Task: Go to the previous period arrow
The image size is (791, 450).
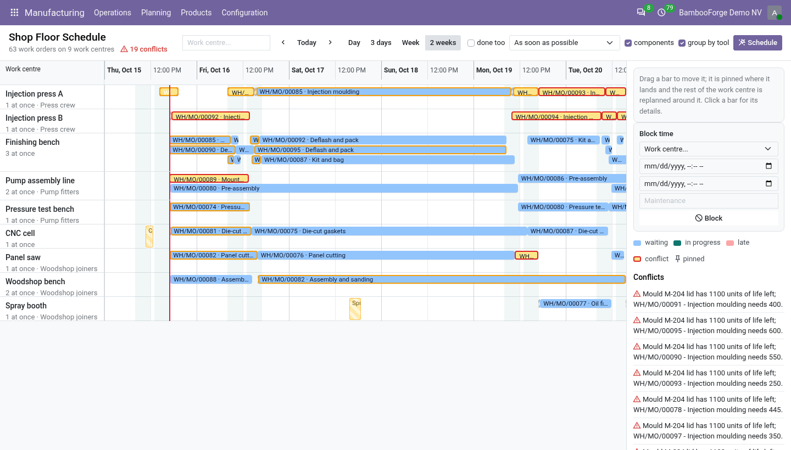Action: [283, 43]
